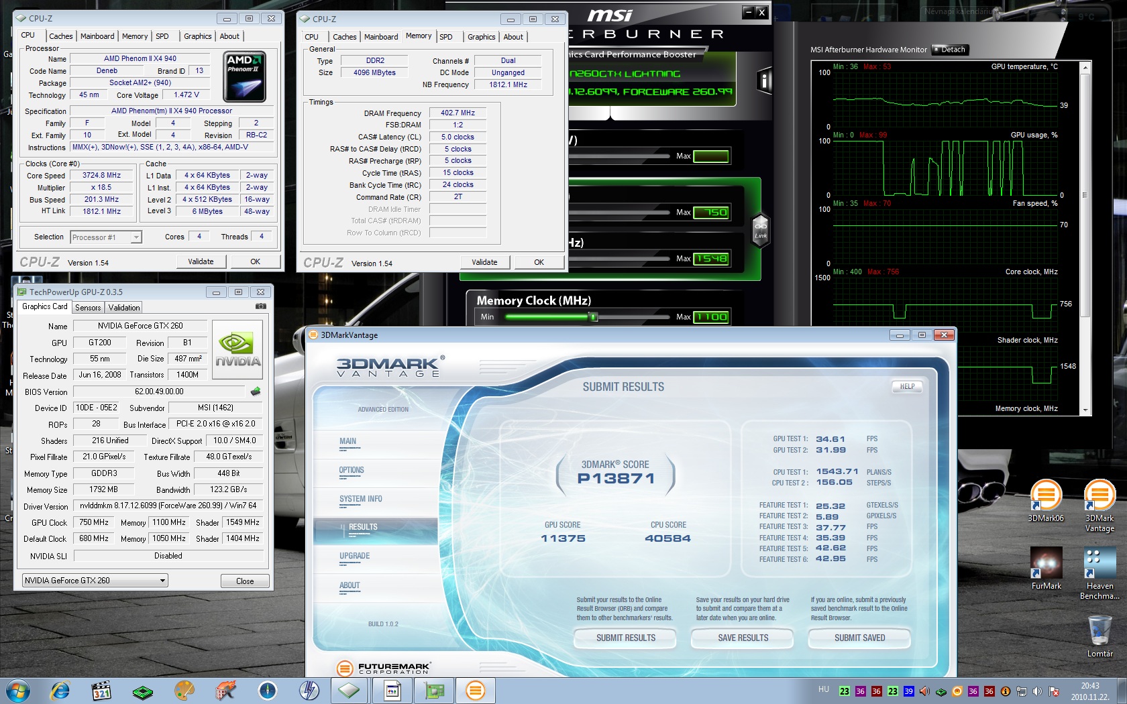Click the Afterburner slider track beside Max 750
1127x704 pixels.
tap(619, 213)
